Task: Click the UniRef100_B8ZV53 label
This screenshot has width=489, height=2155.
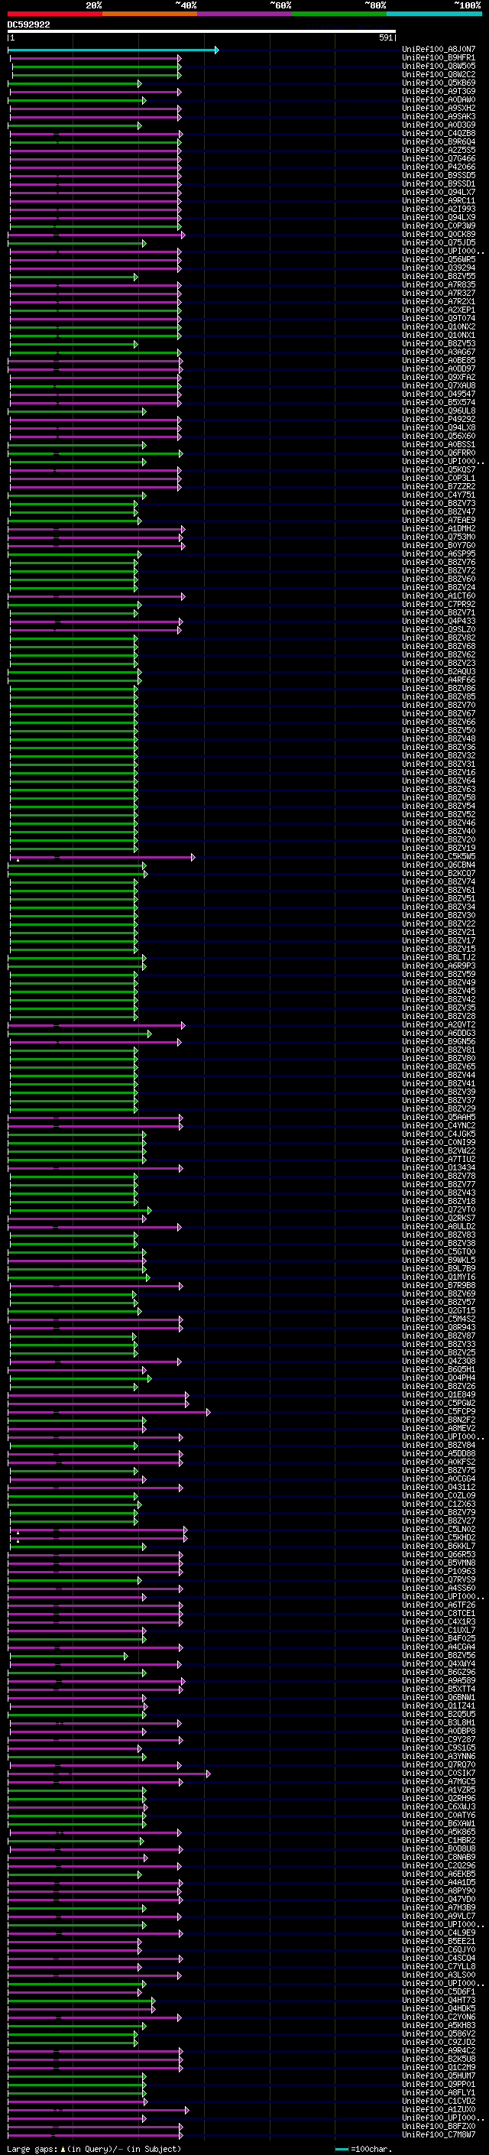Action: tap(439, 343)
